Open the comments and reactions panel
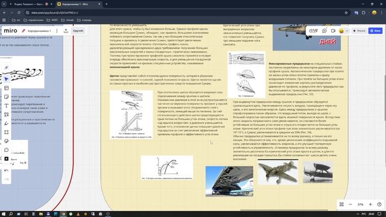Screen dimensions: 386x217 [x=324, y=31]
